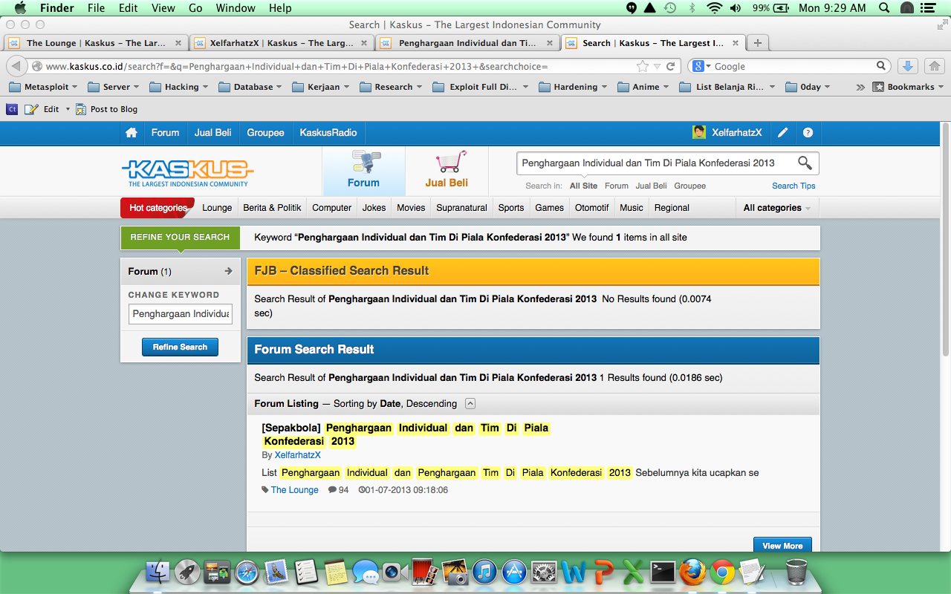
Task: Click the View More button
Action: click(782, 545)
